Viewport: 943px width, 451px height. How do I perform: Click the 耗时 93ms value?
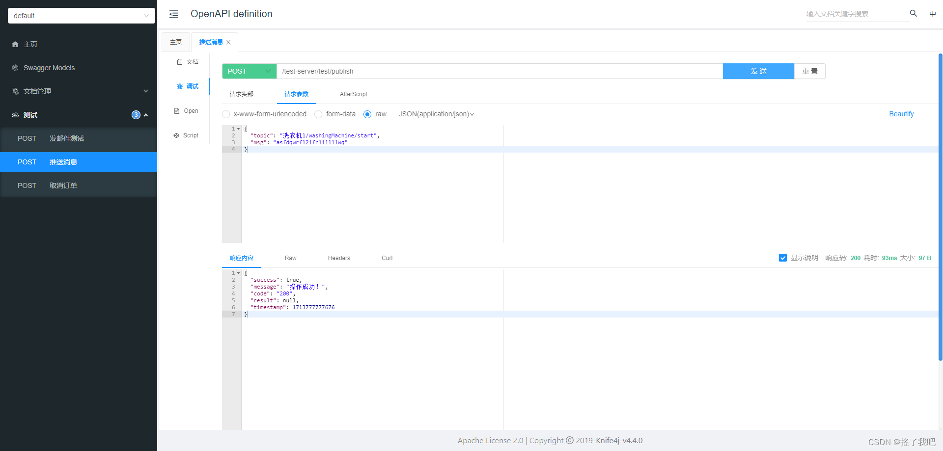pos(889,258)
